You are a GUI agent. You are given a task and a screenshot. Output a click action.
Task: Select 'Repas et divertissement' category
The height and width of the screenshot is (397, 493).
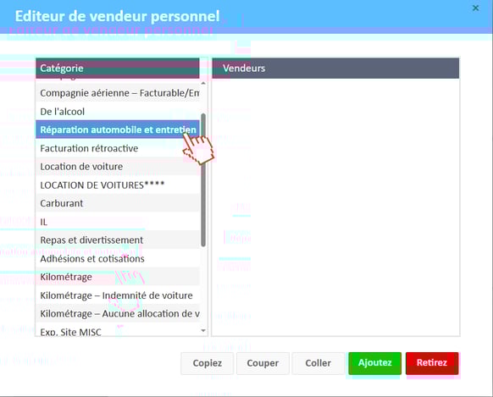pyautogui.click(x=118, y=240)
